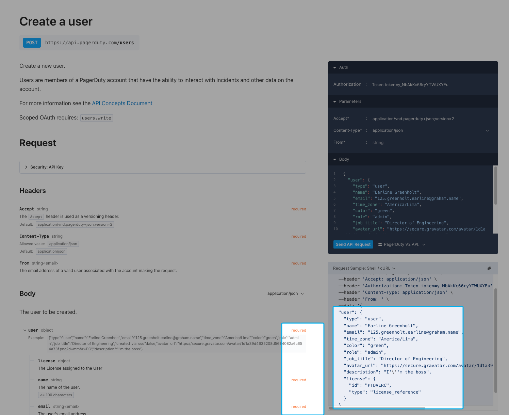509x415 pixels.
Task: Click the From parameter string field
Action: tap(431, 143)
